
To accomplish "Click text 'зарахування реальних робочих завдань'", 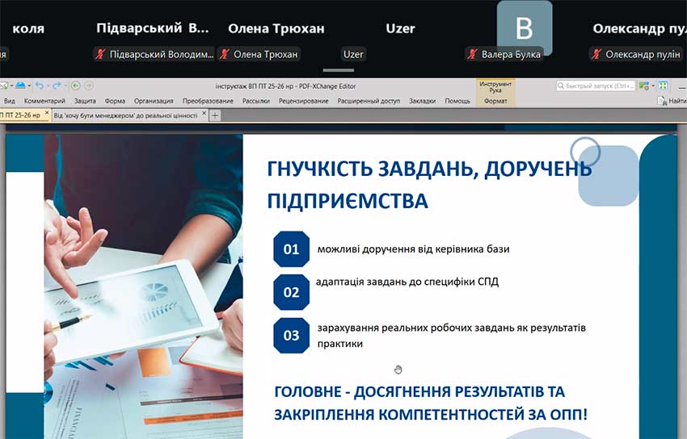I will 415,328.
